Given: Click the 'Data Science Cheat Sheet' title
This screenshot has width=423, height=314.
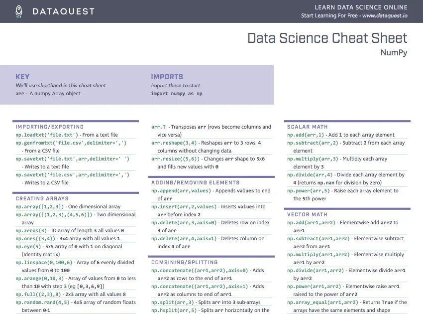Looking at the screenshot, I should [327, 38].
